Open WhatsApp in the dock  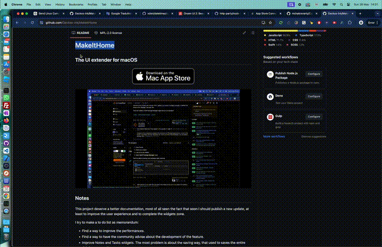[x=5, y=97]
